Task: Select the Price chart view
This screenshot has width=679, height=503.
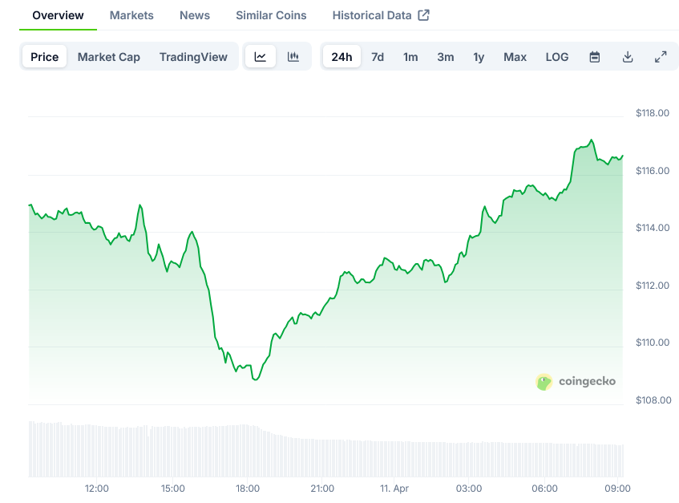Action: coord(44,57)
